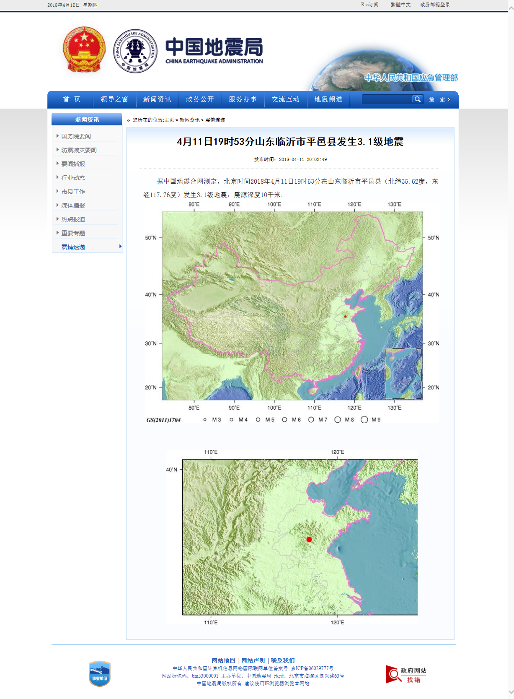Click the blue arrow right of 震情速递

click(120, 247)
